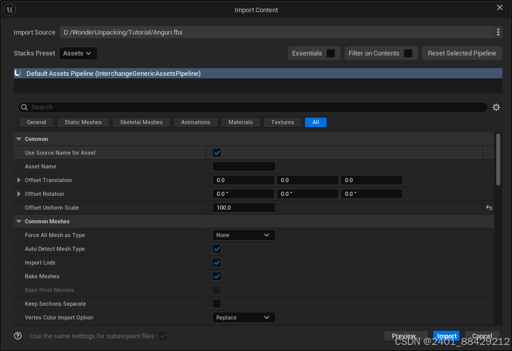Click the settings list vertical scrollbar

coord(498,160)
